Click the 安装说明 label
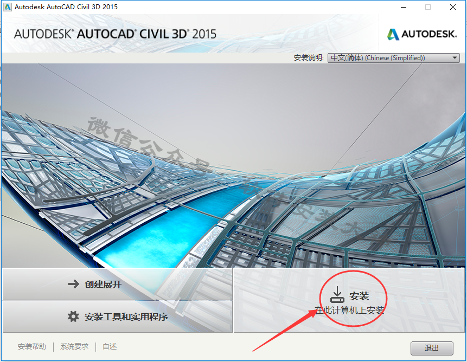The image size is (467, 362). click(309, 57)
